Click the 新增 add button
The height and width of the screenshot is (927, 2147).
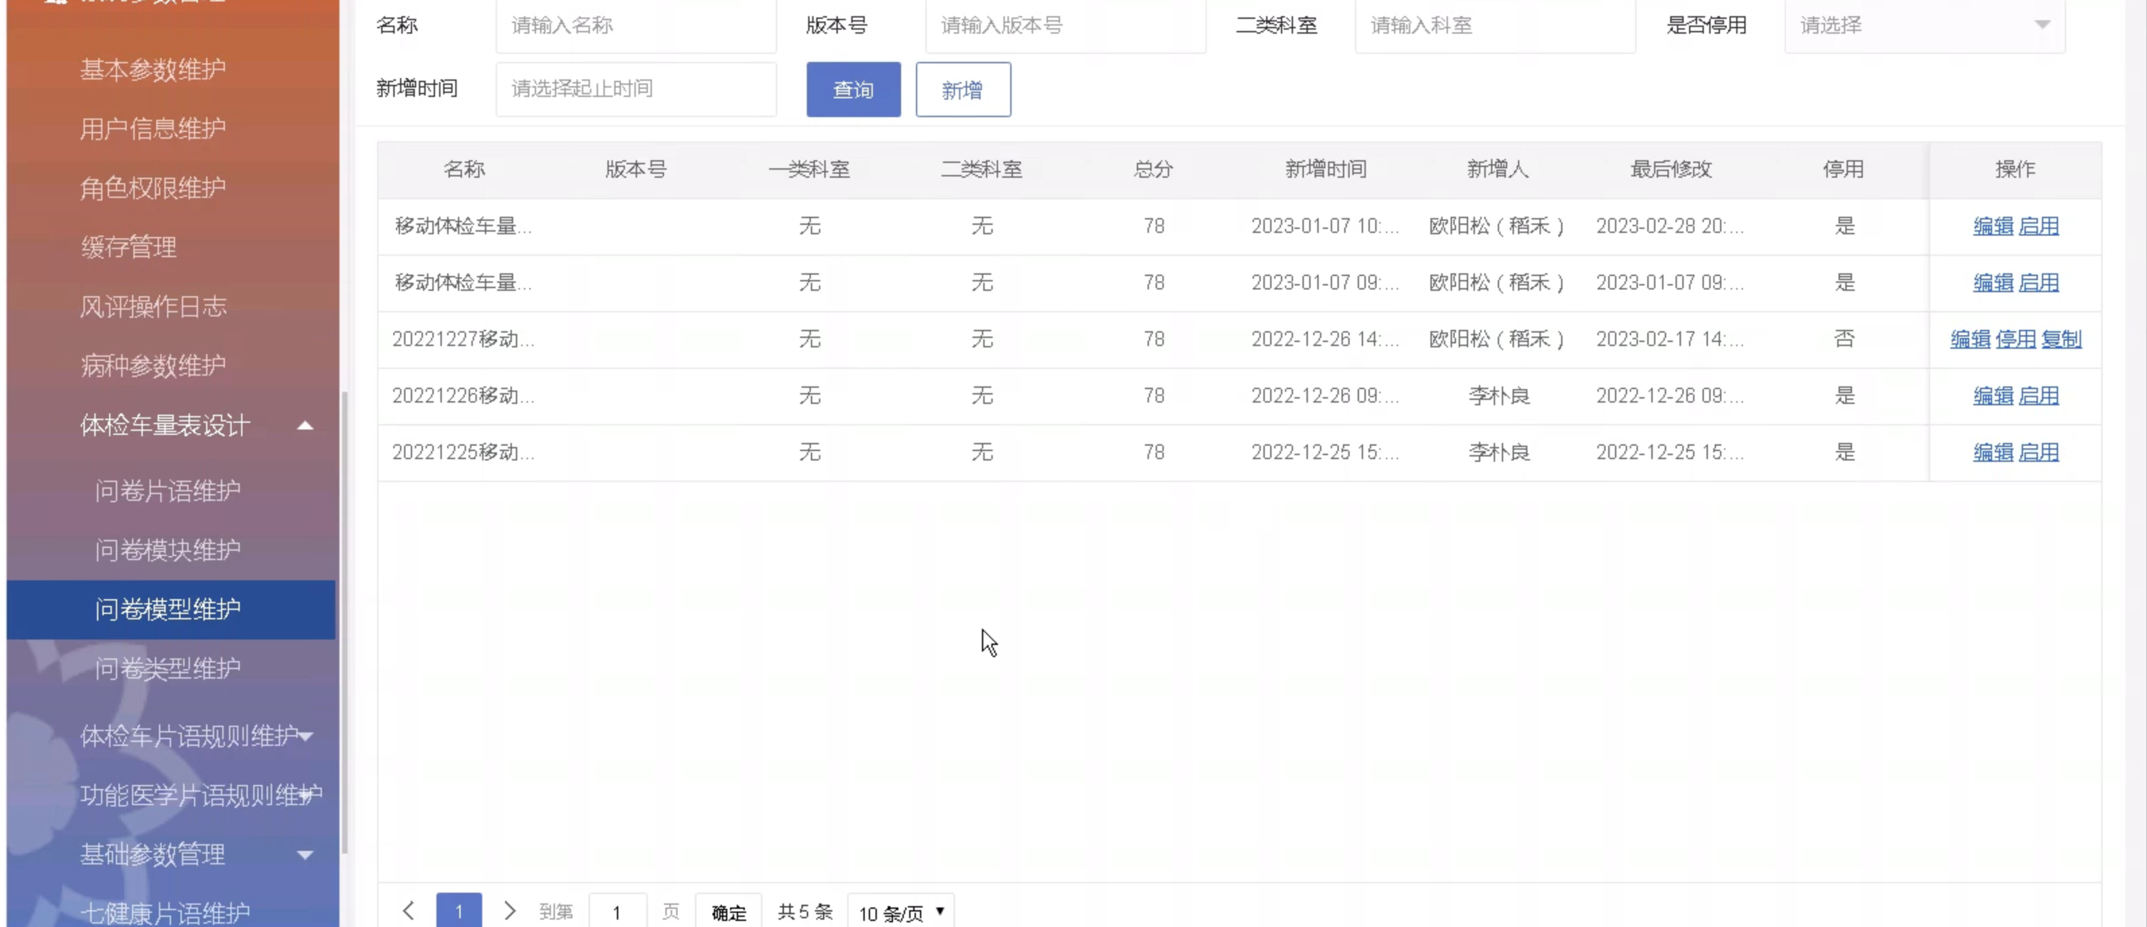point(962,89)
